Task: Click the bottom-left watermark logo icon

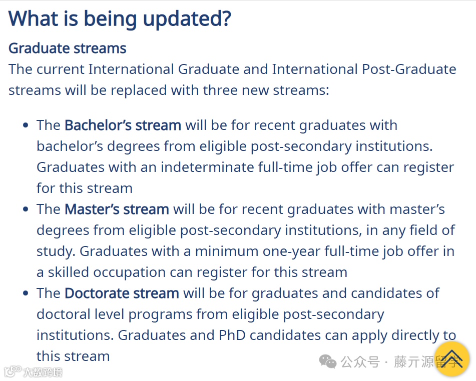Action: (10, 371)
